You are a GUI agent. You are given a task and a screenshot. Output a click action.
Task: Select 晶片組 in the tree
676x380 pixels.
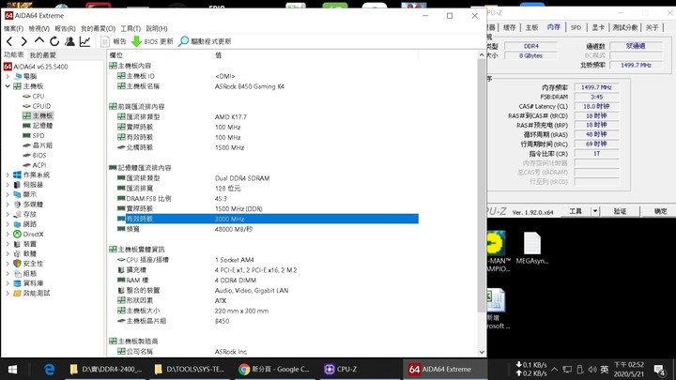click(42, 145)
